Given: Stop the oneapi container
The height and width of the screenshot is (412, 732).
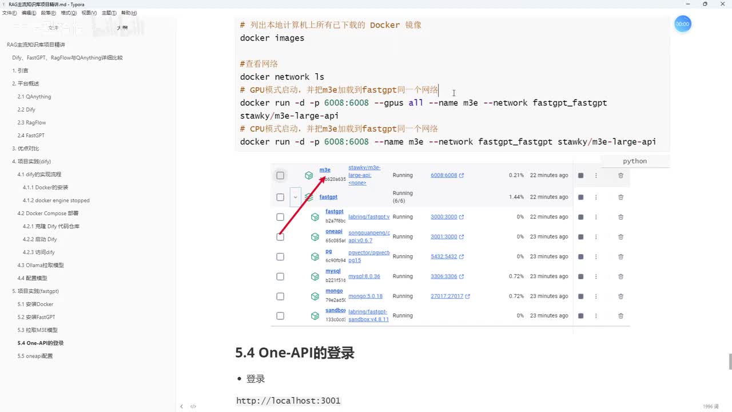Looking at the screenshot, I should (x=580, y=237).
